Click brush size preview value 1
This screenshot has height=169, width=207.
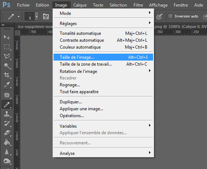click(x=30, y=16)
